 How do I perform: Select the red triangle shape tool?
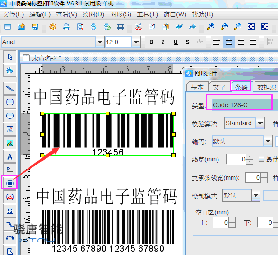coord(10,197)
